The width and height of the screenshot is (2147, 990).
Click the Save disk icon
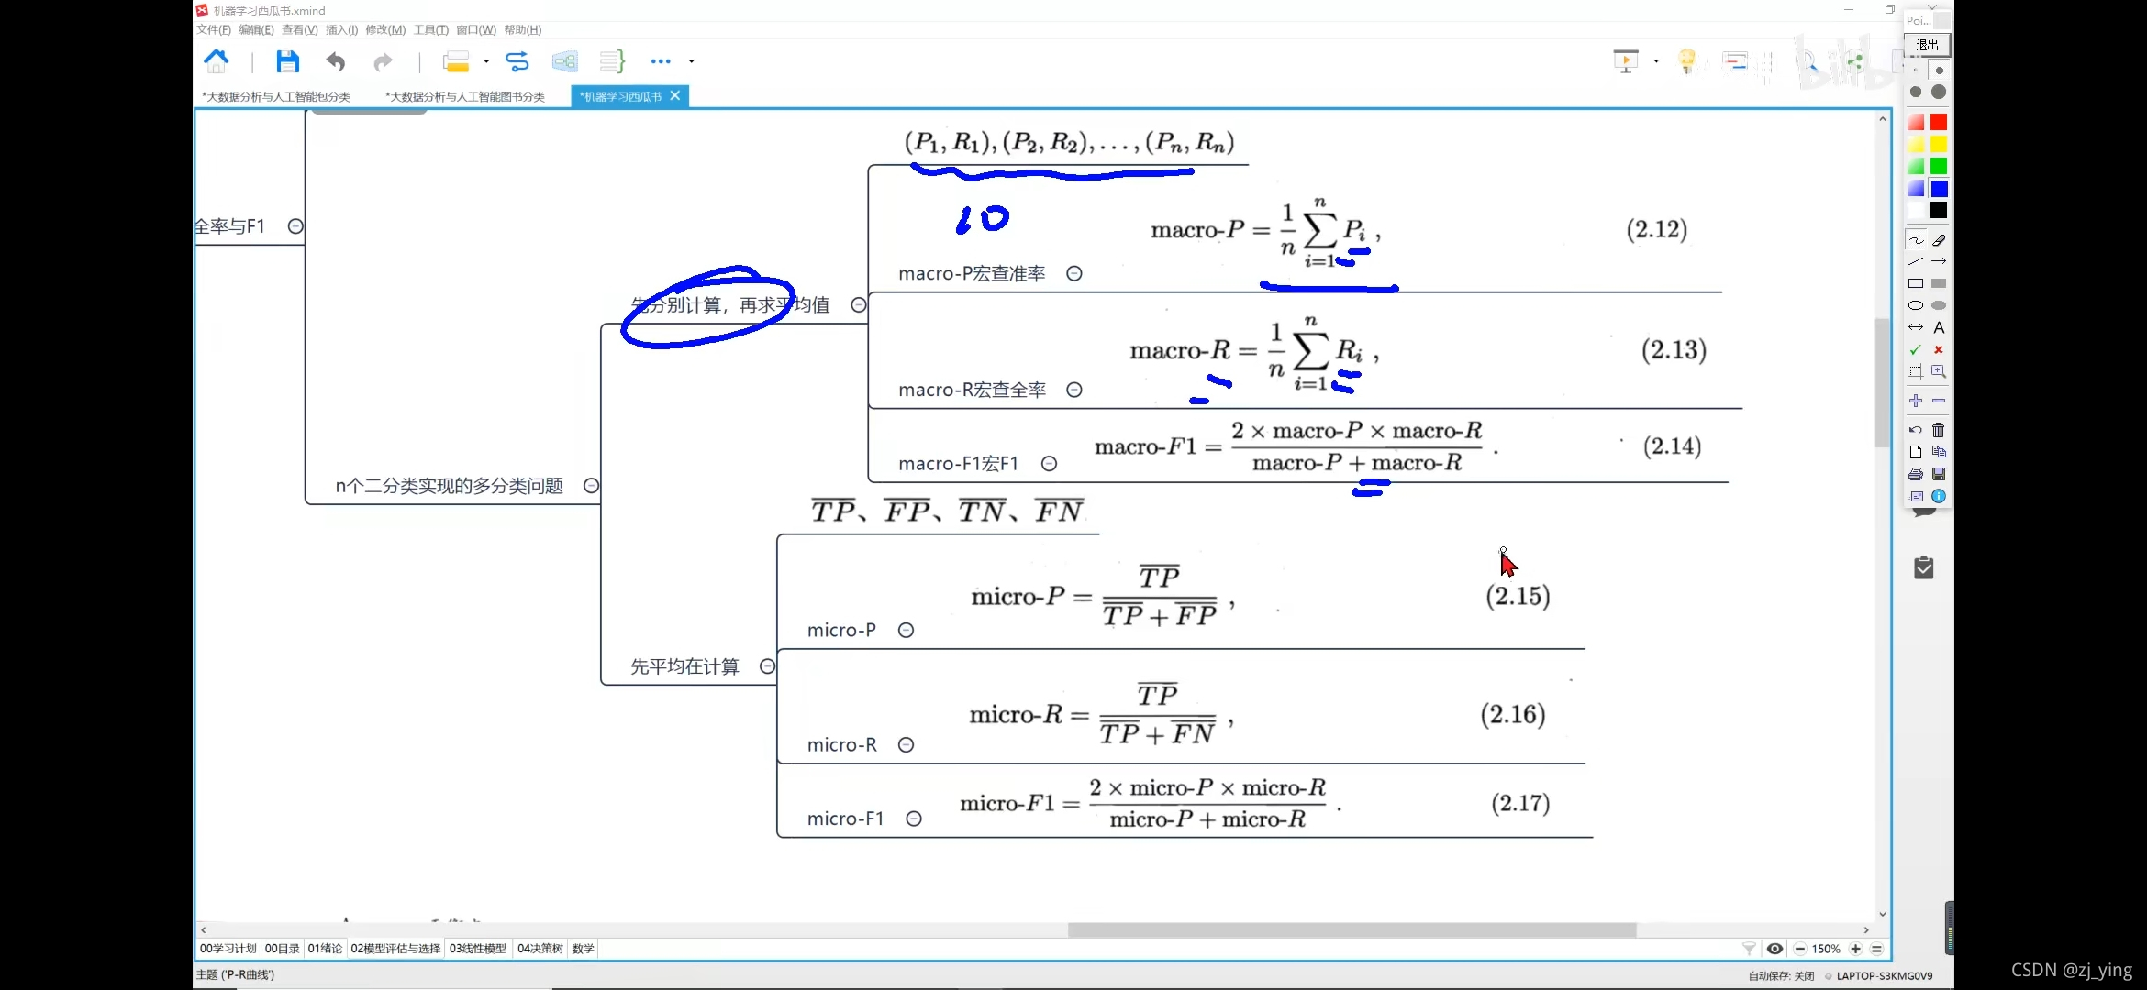(x=287, y=61)
